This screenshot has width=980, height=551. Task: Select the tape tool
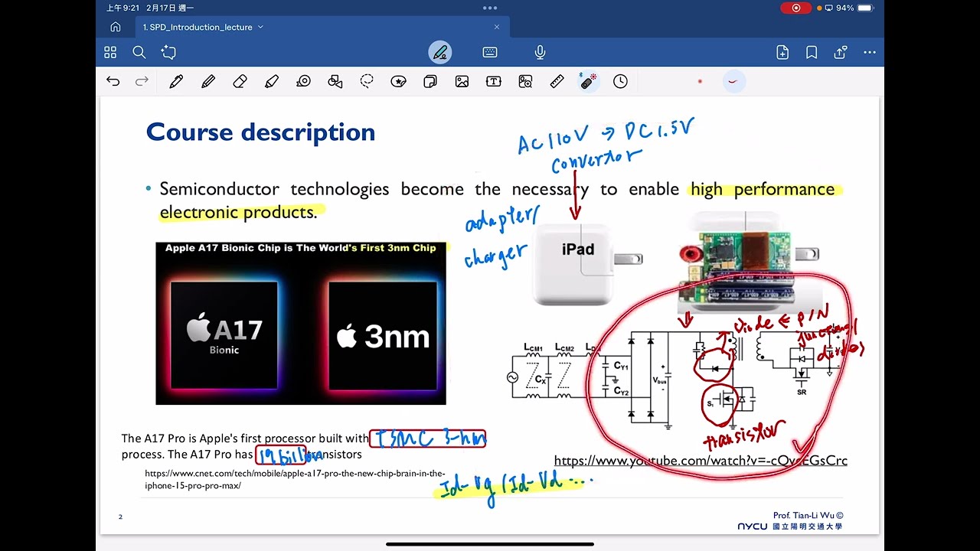click(x=303, y=81)
